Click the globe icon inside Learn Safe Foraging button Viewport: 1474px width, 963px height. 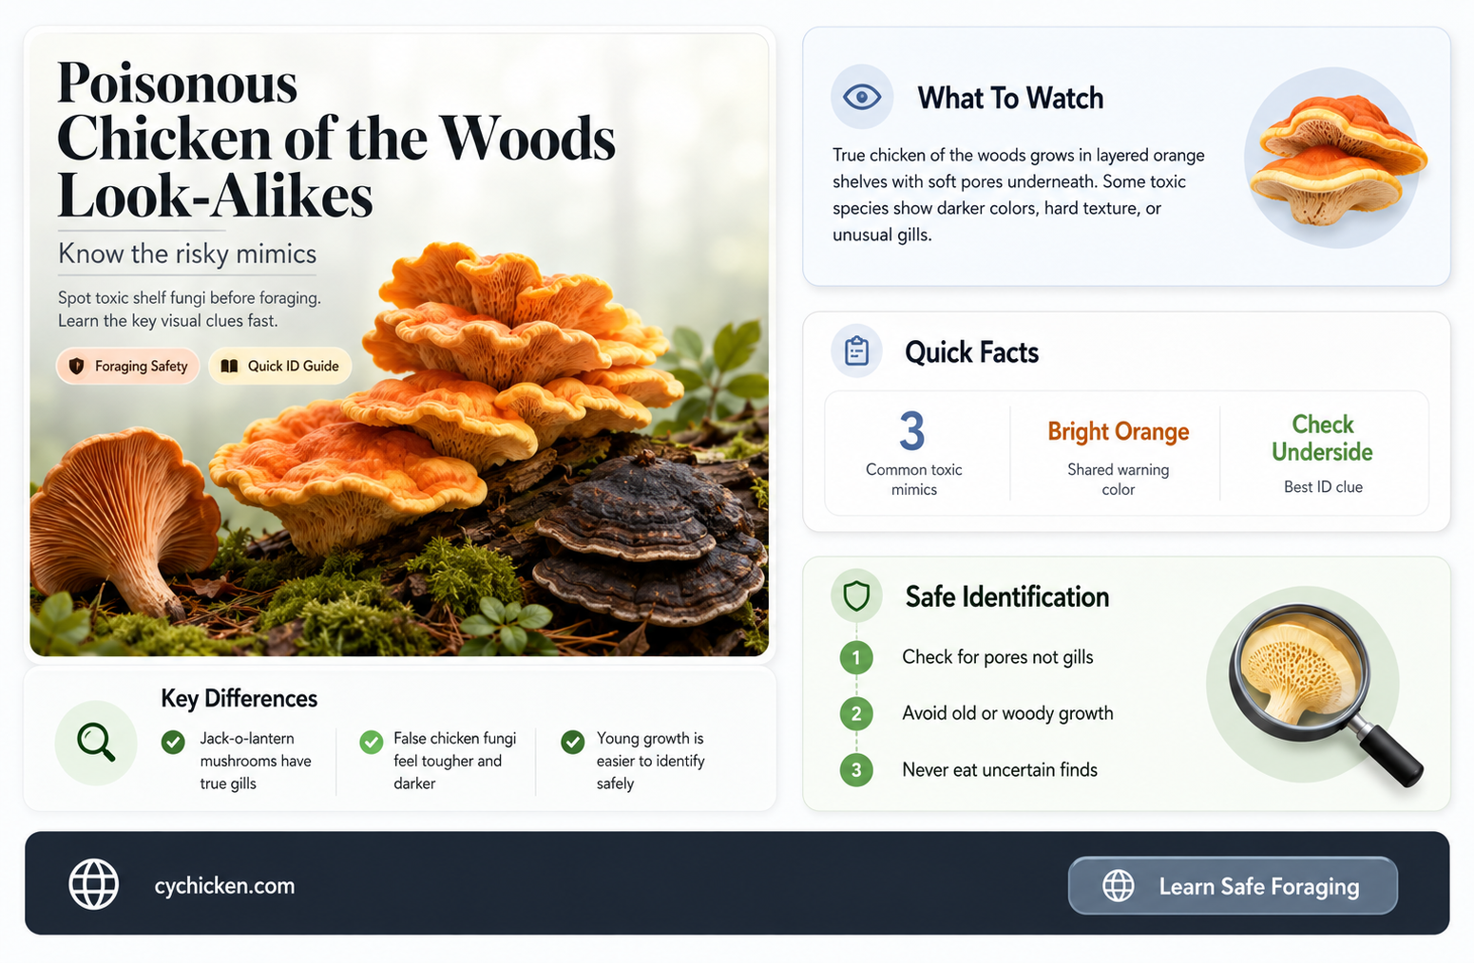coord(1118,885)
